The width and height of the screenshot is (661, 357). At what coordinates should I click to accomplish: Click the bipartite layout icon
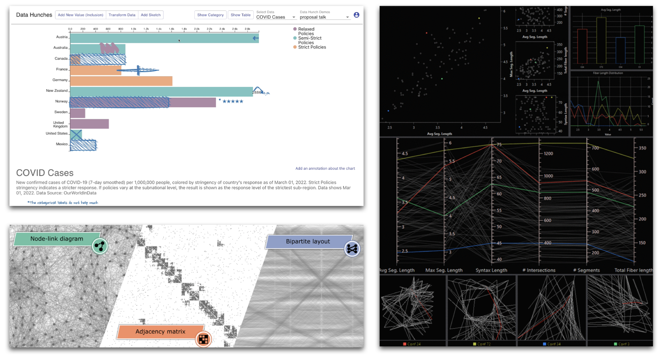click(352, 249)
